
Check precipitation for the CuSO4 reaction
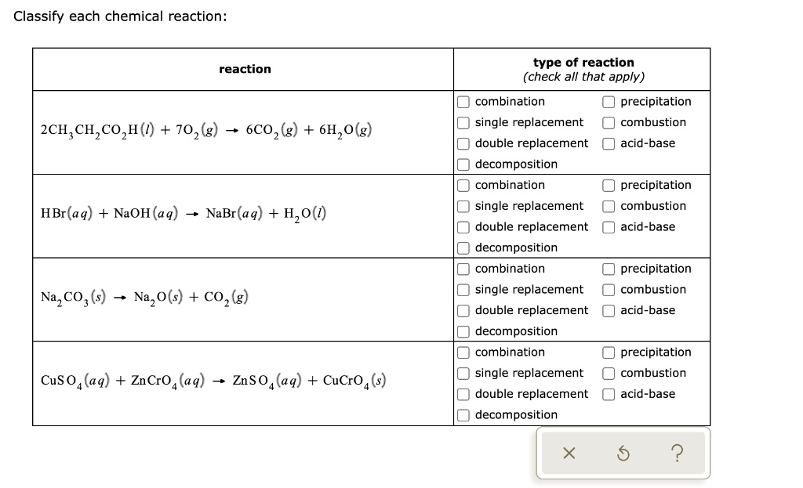[x=609, y=352]
